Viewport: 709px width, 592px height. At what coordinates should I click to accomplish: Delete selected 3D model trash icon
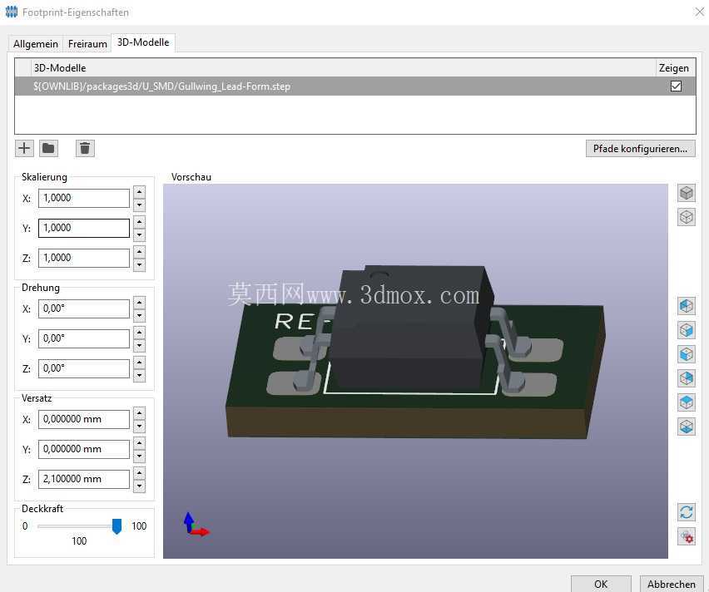[x=85, y=148]
